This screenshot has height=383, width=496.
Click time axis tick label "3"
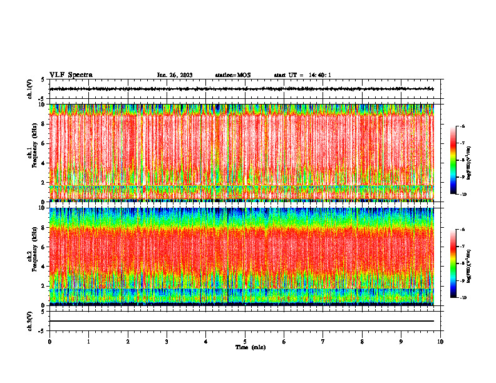(x=167, y=342)
